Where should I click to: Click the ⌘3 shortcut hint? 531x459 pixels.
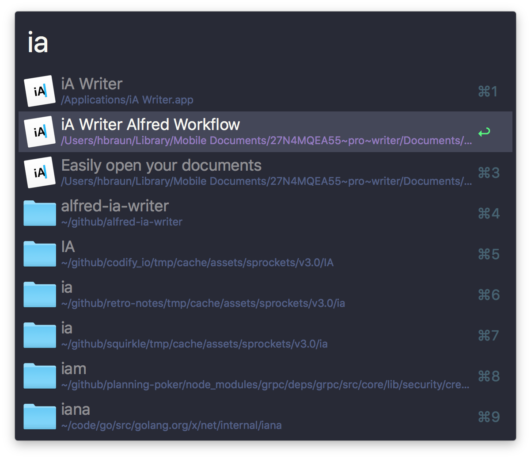coord(489,173)
